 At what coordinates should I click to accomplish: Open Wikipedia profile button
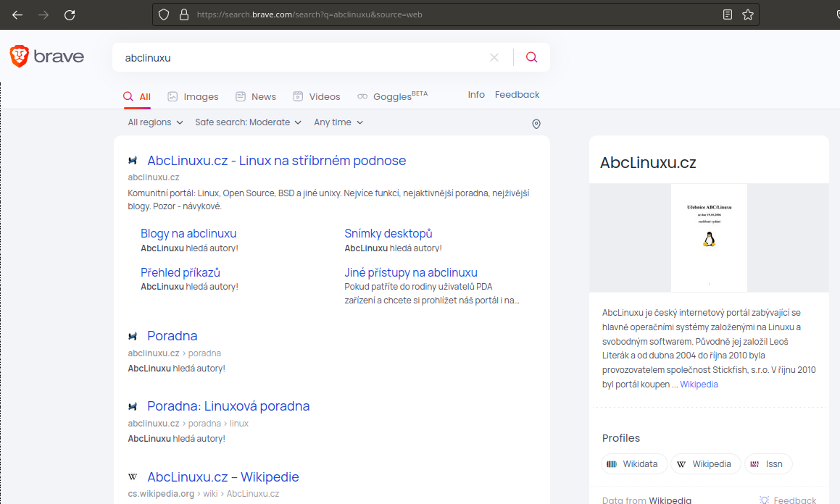[705, 464]
